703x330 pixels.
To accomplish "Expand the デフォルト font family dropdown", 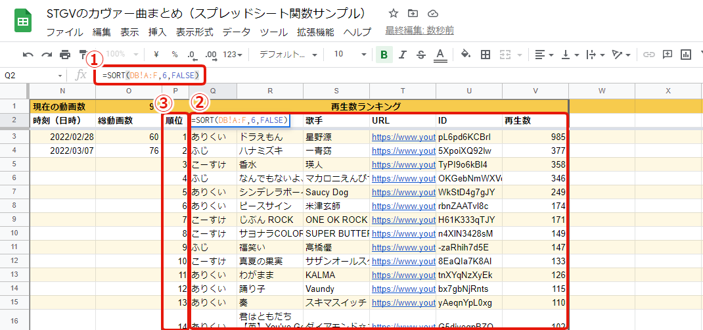I will coord(288,55).
